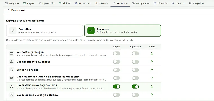Click Admin lock for Vender a crédito
The width and height of the screenshot is (214, 101).
tap(151, 70)
